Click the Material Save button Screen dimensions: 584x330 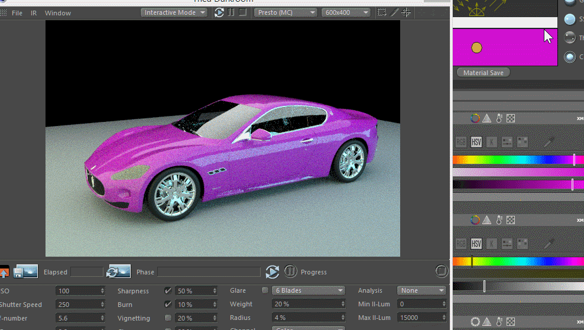(484, 73)
